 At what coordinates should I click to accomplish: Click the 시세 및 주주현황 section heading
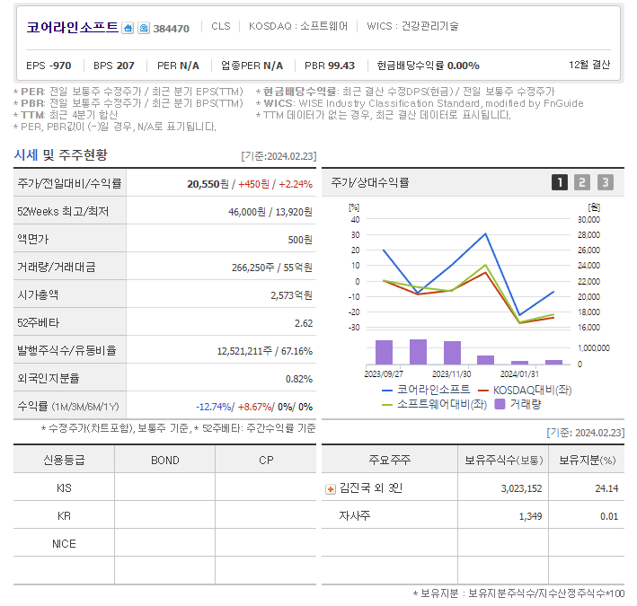click(x=61, y=155)
